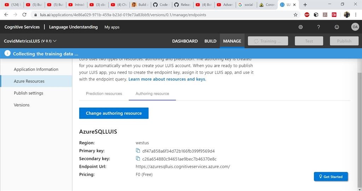362x191 pixels.
Task: Open Chrome's three-dot menu
Action: tap(356, 15)
